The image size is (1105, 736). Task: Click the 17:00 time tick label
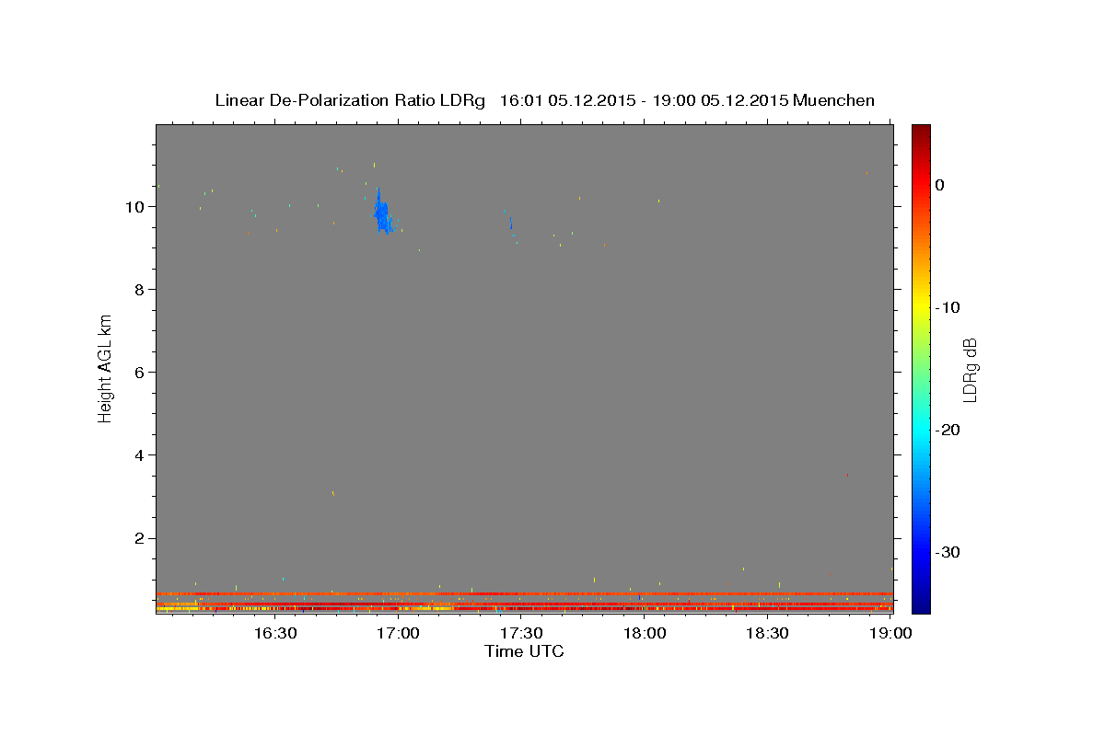click(x=398, y=633)
